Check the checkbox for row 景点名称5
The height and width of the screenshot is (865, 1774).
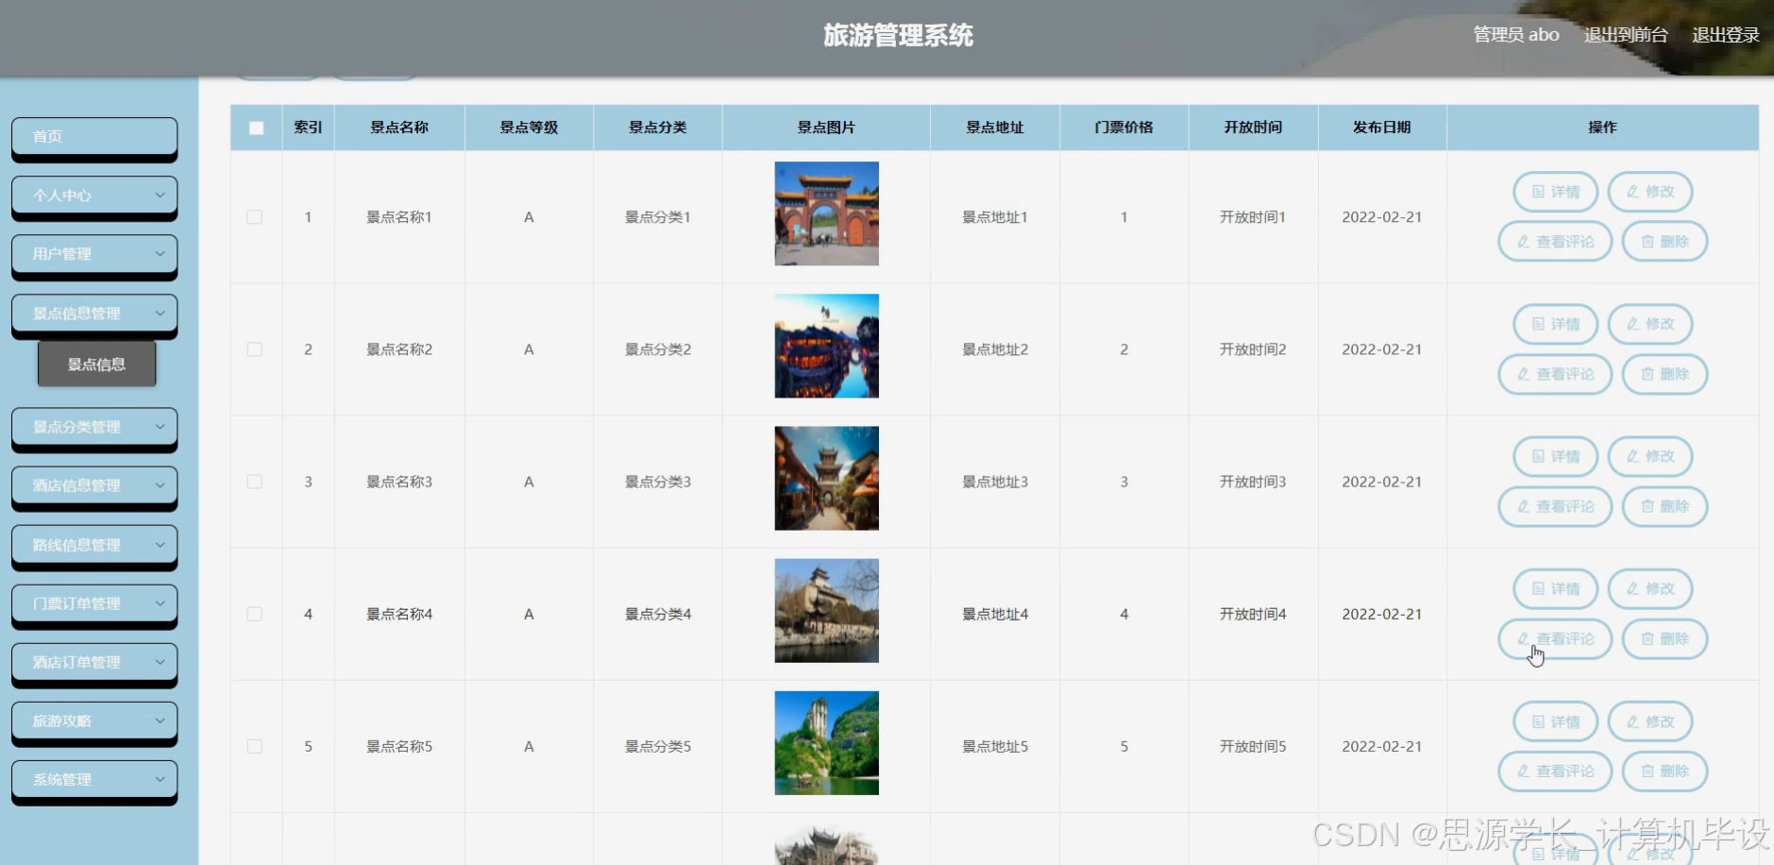pyautogui.click(x=255, y=746)
